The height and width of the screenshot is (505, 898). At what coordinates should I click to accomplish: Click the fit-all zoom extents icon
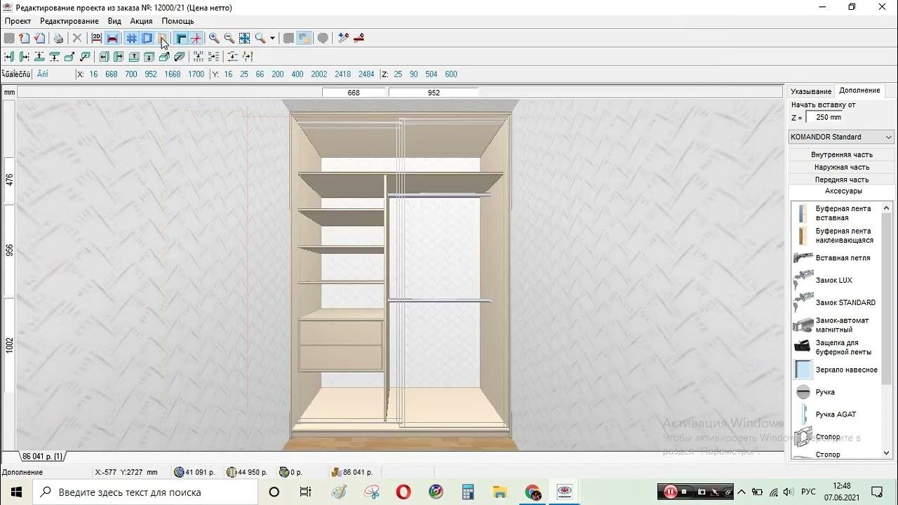(244, 39)
